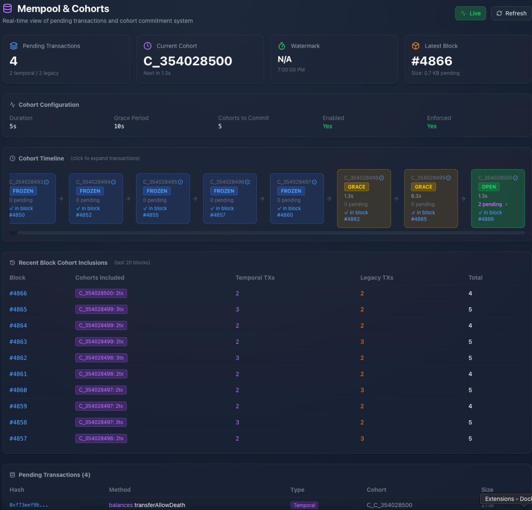Open block #4858 link in table

(x=18, y=422)
